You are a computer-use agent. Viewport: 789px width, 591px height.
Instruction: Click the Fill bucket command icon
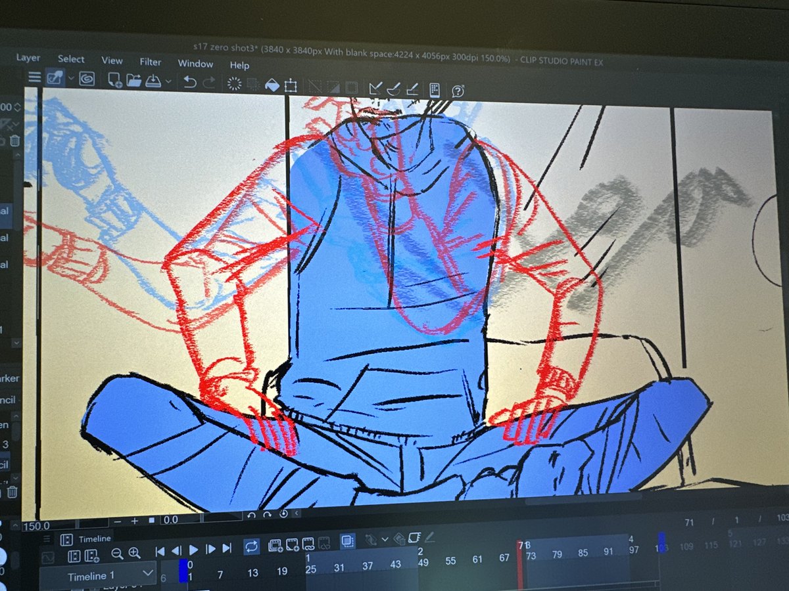click(x=272, y=85)
